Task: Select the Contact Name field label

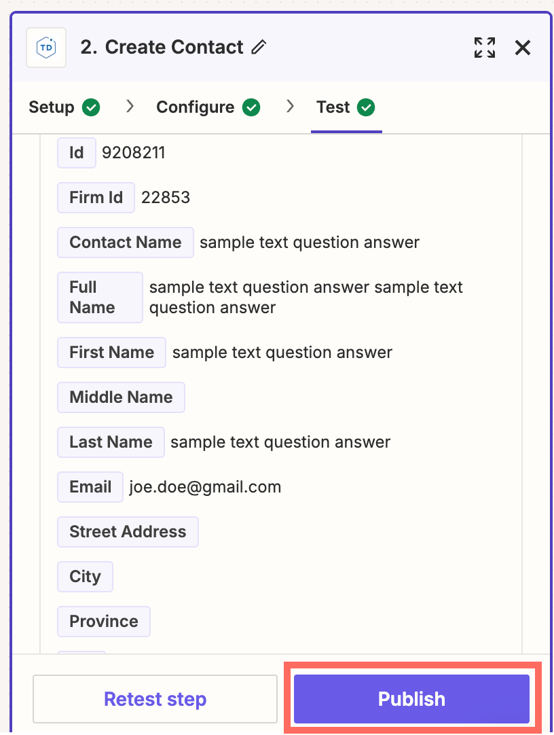Action: click(126, 243)
